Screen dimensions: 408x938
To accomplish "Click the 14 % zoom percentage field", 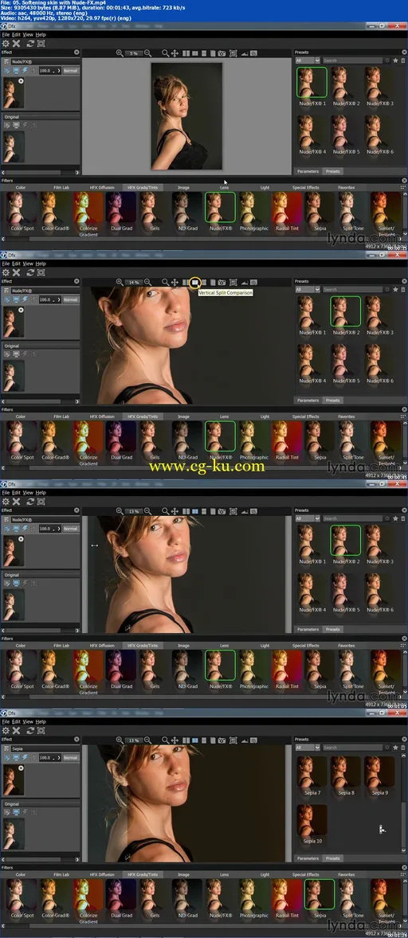I will click(133, 283).
